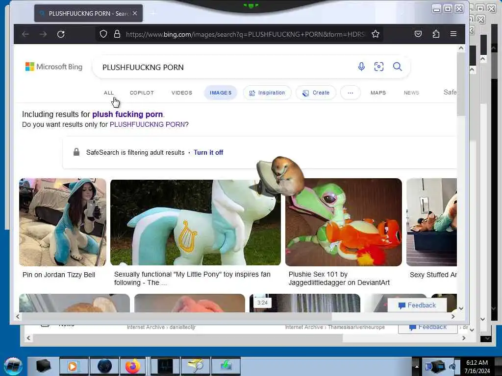Close the Firefox browser tab

pyautogui.click(x=135, y=13)
